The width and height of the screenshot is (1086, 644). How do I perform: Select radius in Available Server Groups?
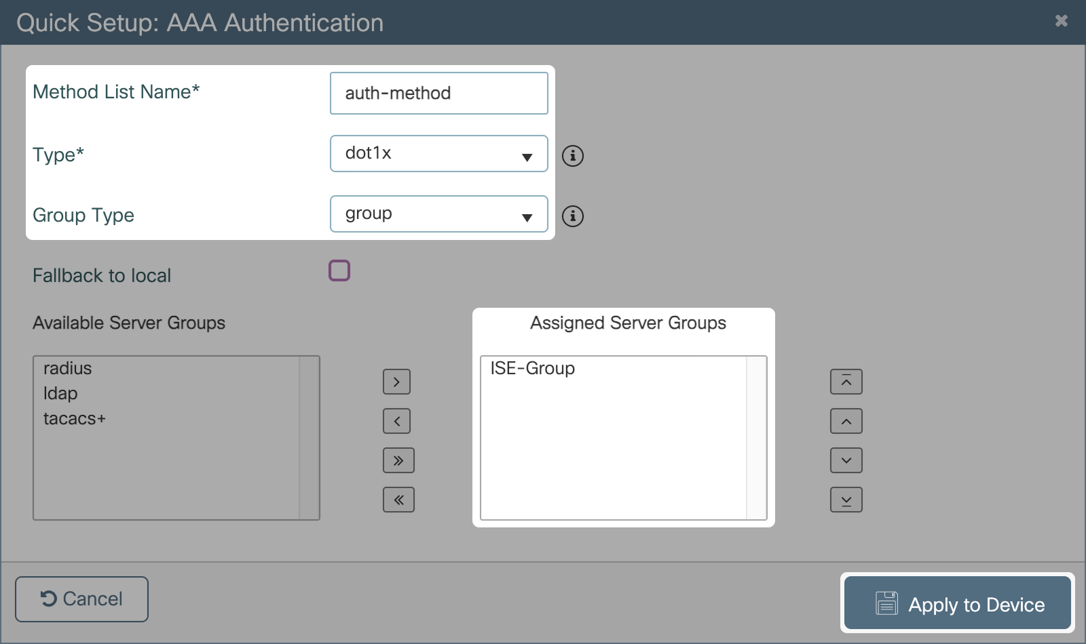pyautogui.click(x=68, y=368)
